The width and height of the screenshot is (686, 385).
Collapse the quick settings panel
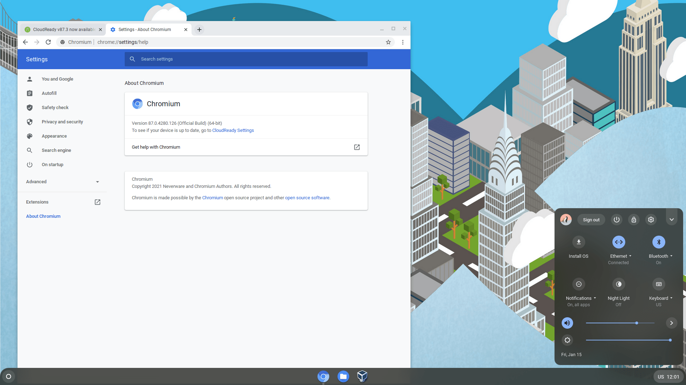tap(672, 220)
